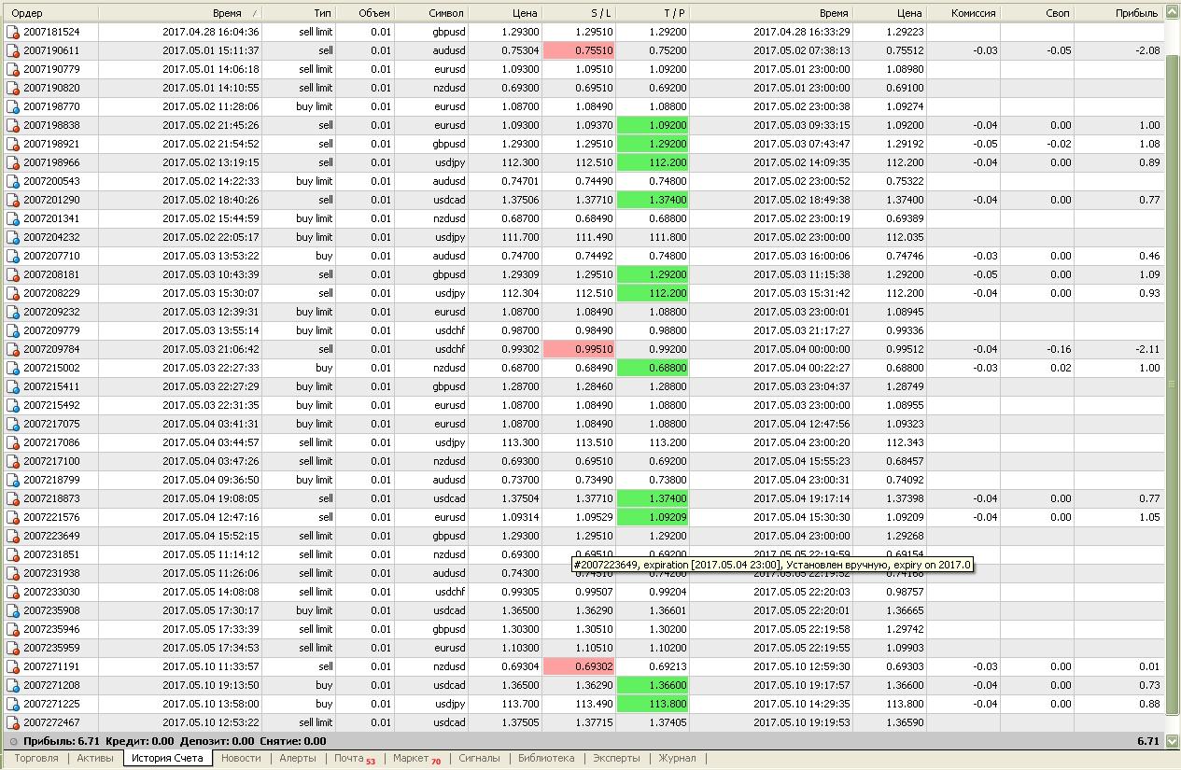The width and height of the screenshot is (1181, 770).
Task: Click swap value -0.16
Action: point(1059,349)
